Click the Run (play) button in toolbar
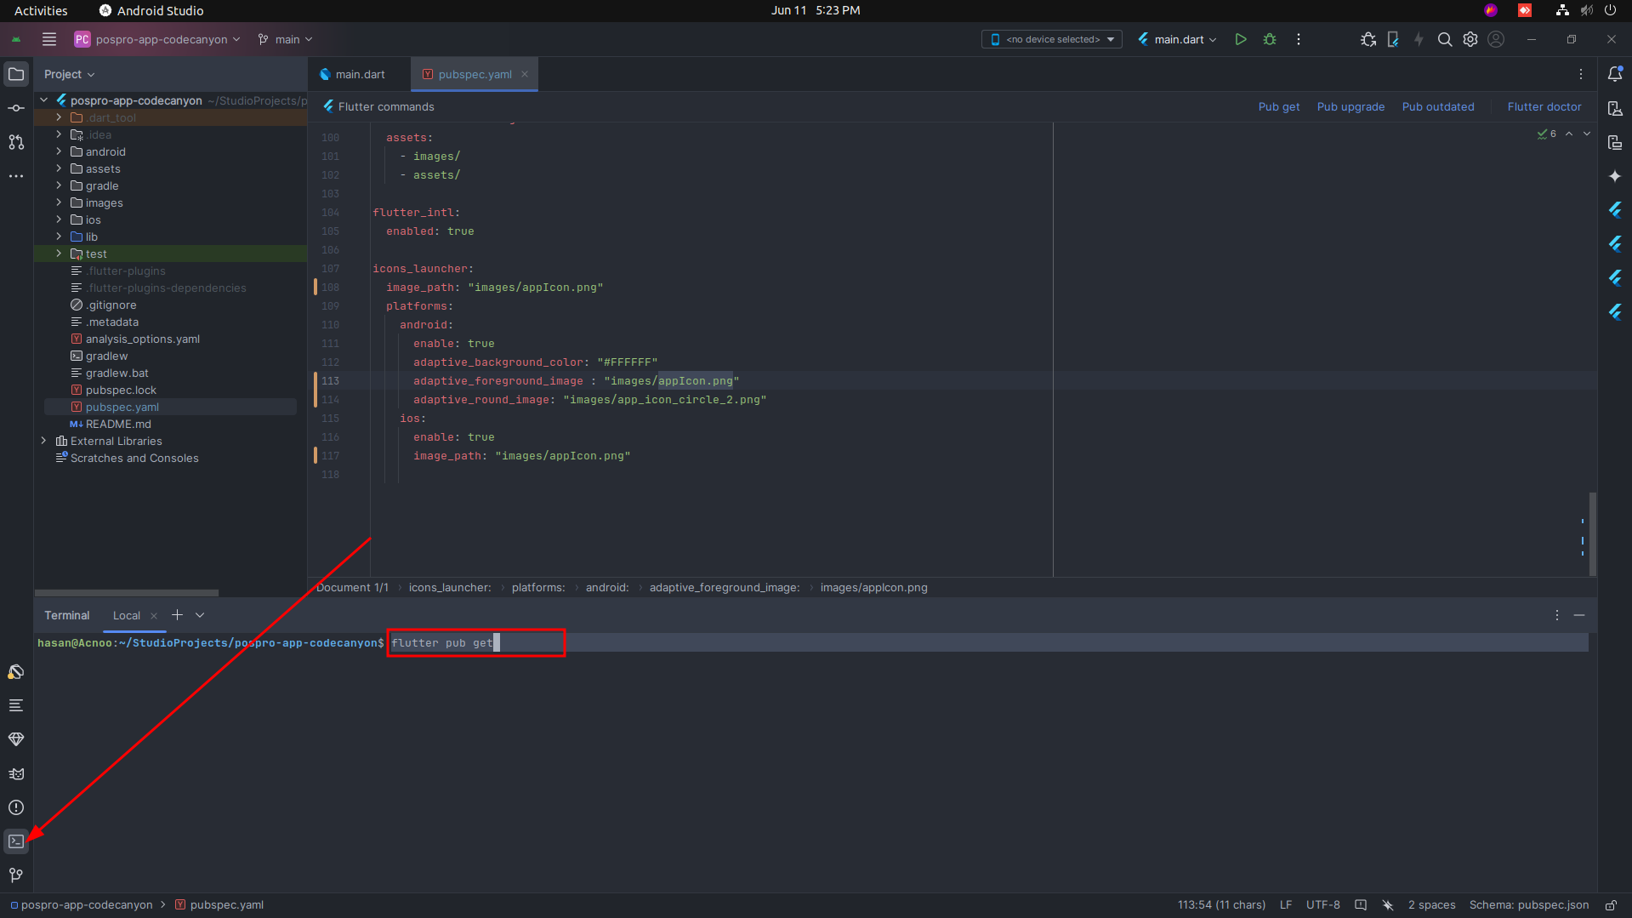Screen dimensions: 1632x918 pyautogui.click(x=1241, y=39)
